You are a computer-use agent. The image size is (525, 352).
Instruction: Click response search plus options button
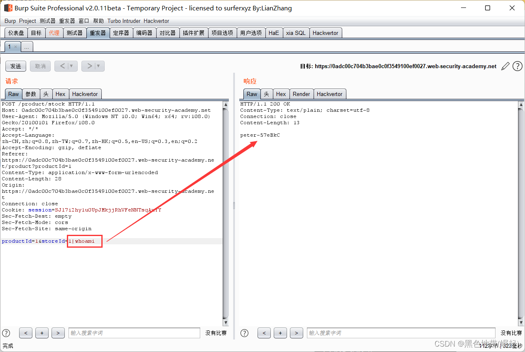280,333
